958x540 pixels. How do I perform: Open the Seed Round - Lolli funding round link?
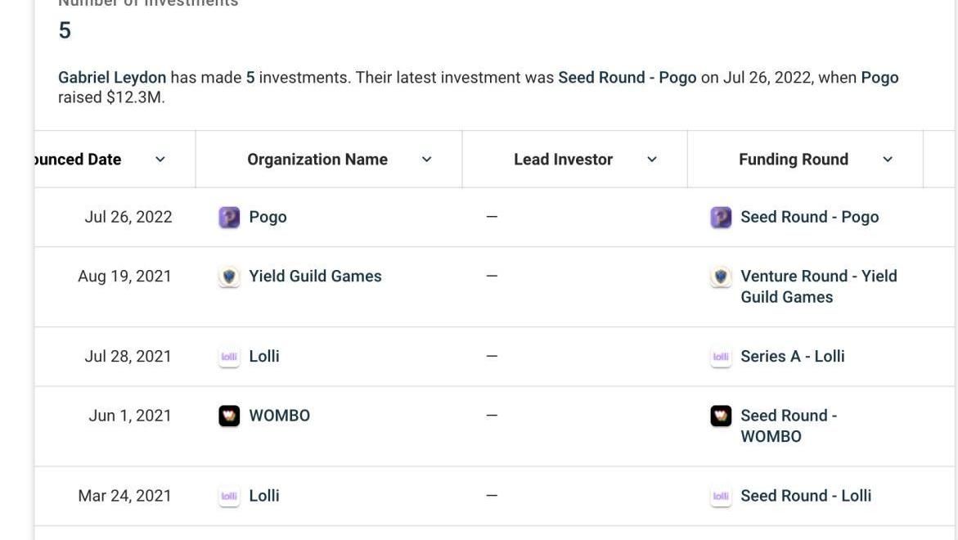click(806, 495)
